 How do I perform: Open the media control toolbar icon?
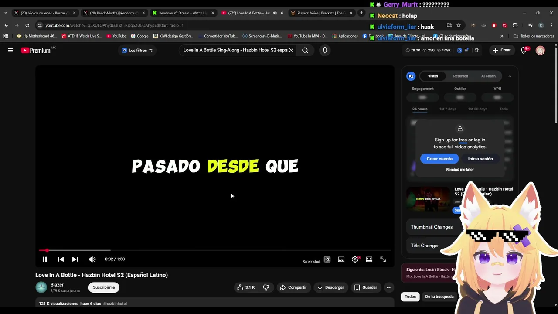click(x=531, y=25)
